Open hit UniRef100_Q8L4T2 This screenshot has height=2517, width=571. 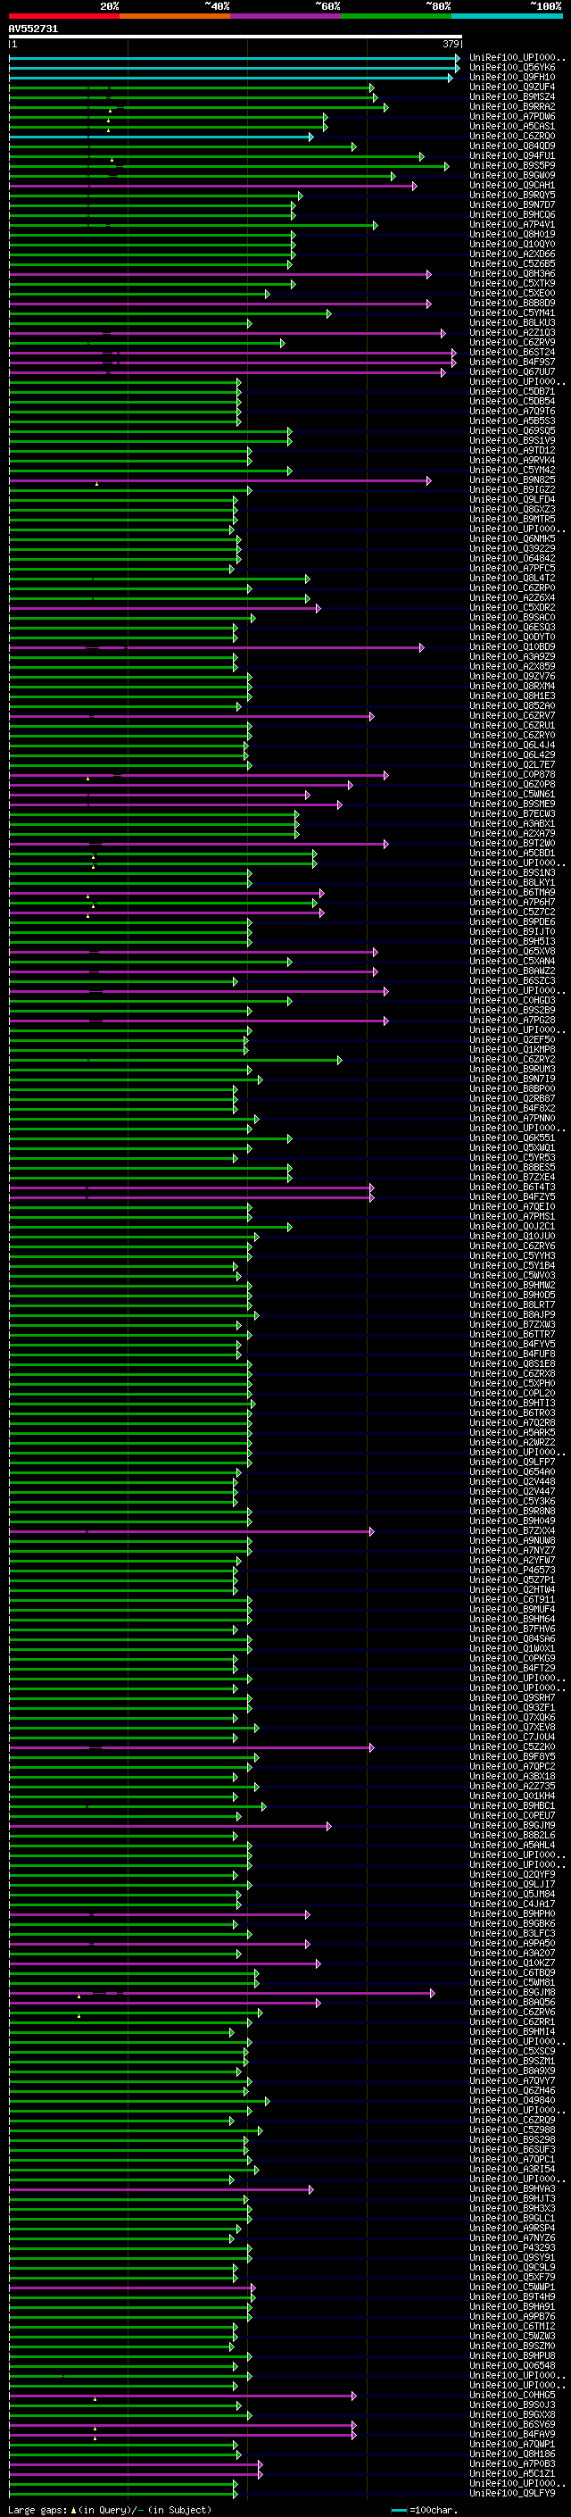tap(511, 578)
